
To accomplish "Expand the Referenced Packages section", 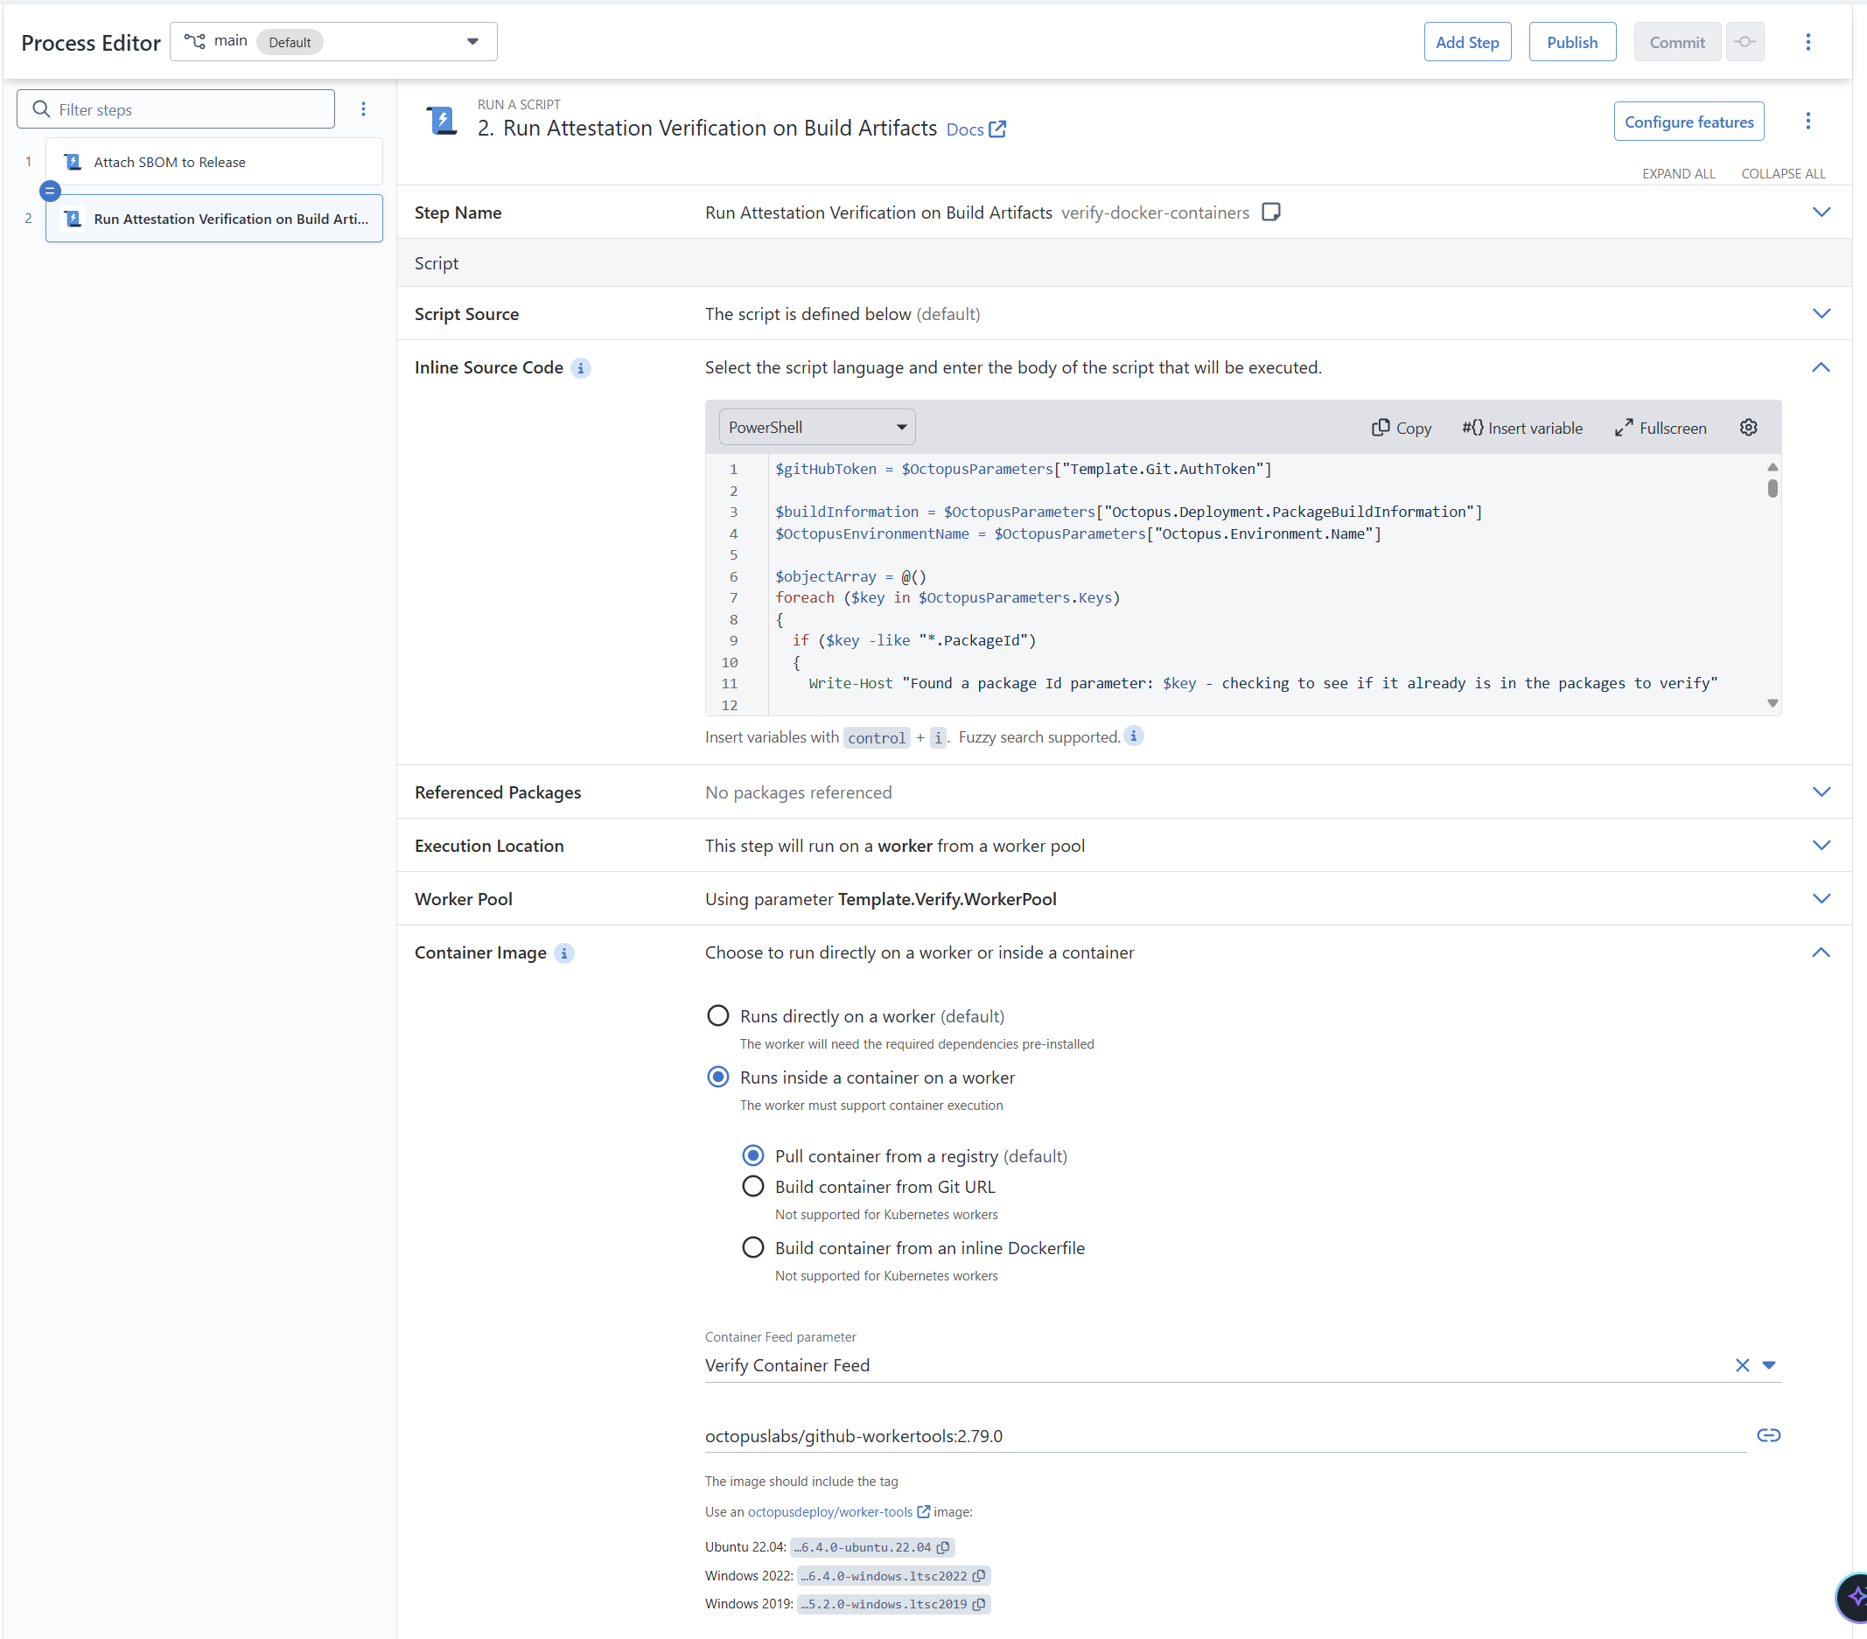I will (1822, 792).
